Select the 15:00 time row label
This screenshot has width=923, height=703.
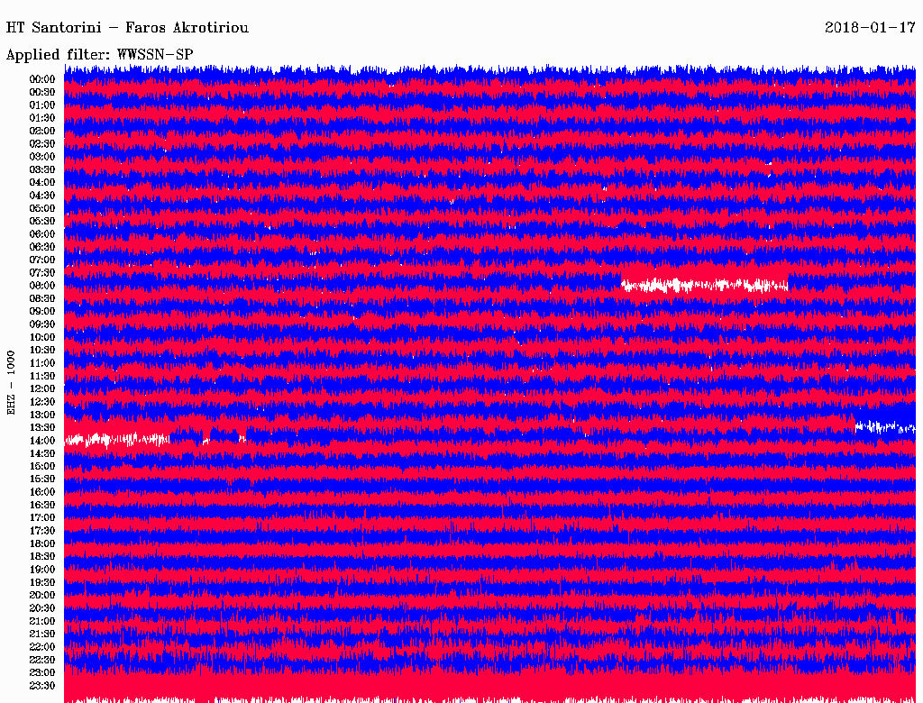(x=42, y=466)
